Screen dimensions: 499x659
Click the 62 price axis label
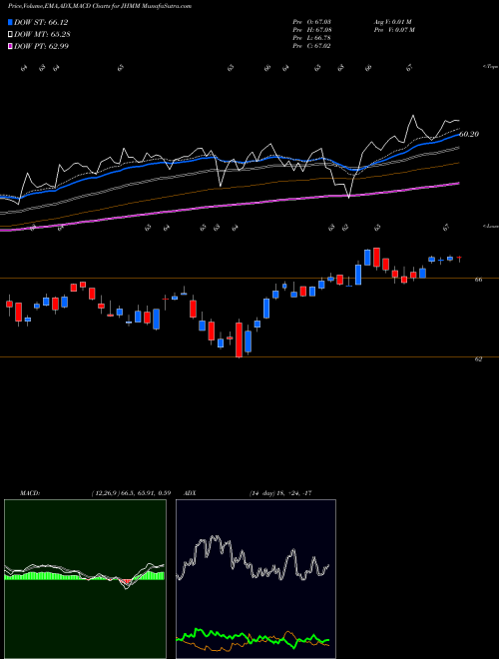478,358
